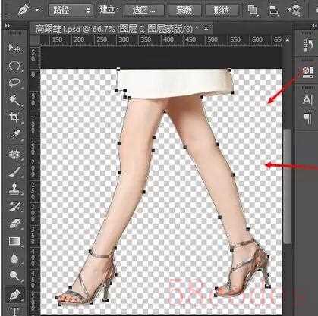Image resolution: width=318 pixels, height=316 pixels.
Task: Select the Elliptical Marquee tool
Action: click(x=14, y=66)
